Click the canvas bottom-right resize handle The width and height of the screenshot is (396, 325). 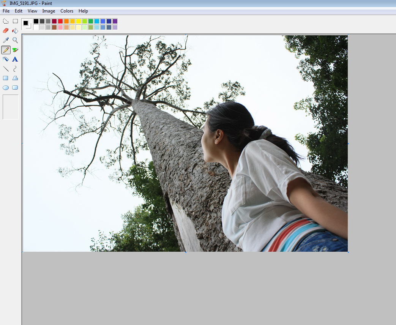pos(348,252)
